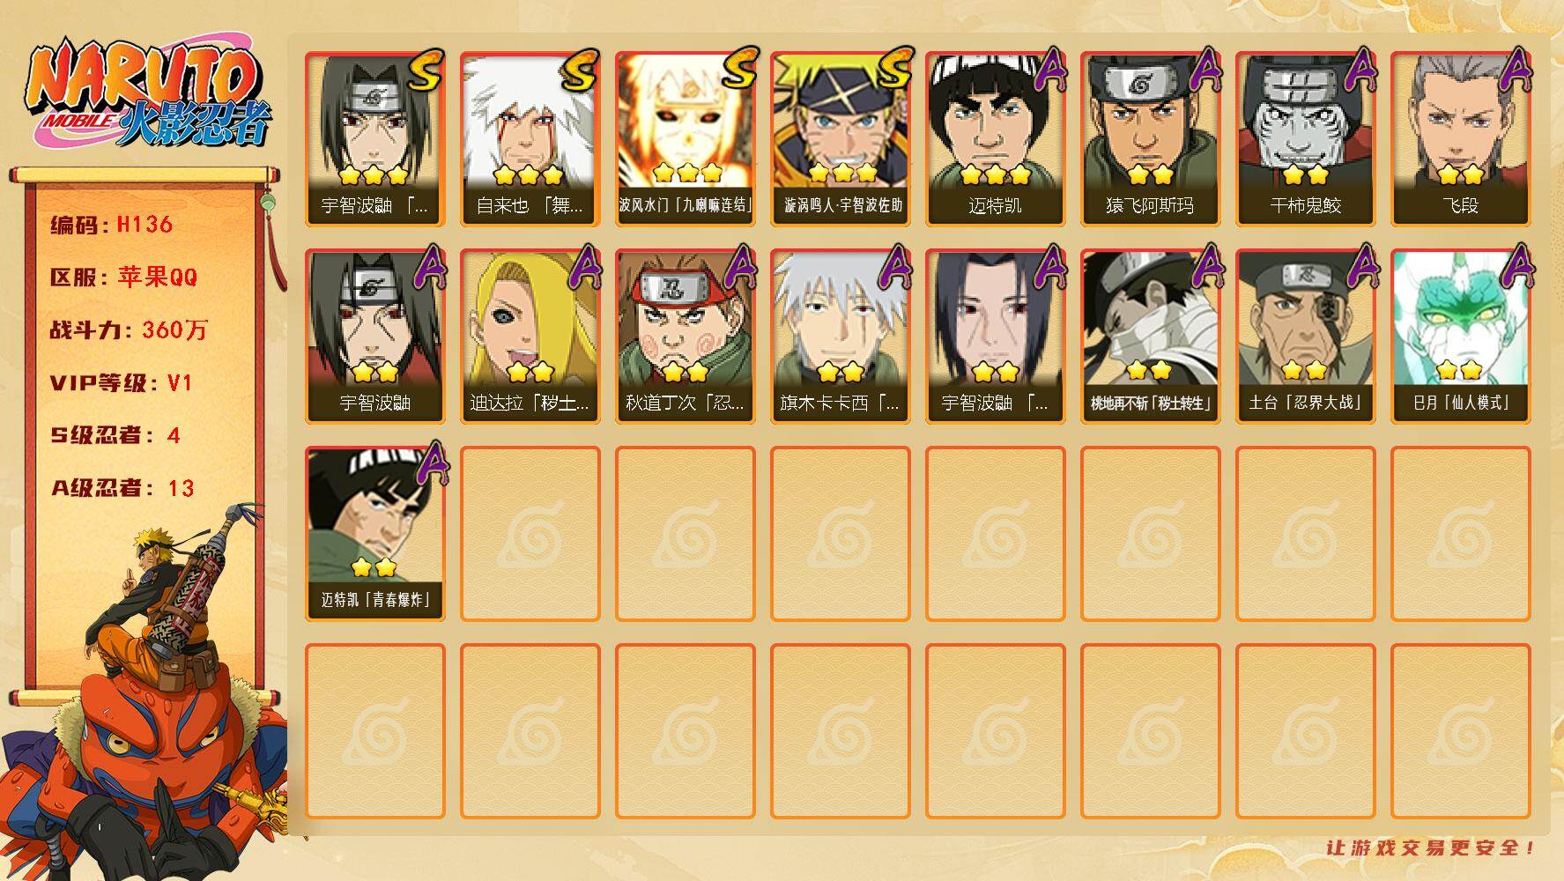The height and width of the screenshot is (881, 1564).
Task: Open the 漩涡鸣人·宇智波佐助 card
Action: tap(840, 139)
